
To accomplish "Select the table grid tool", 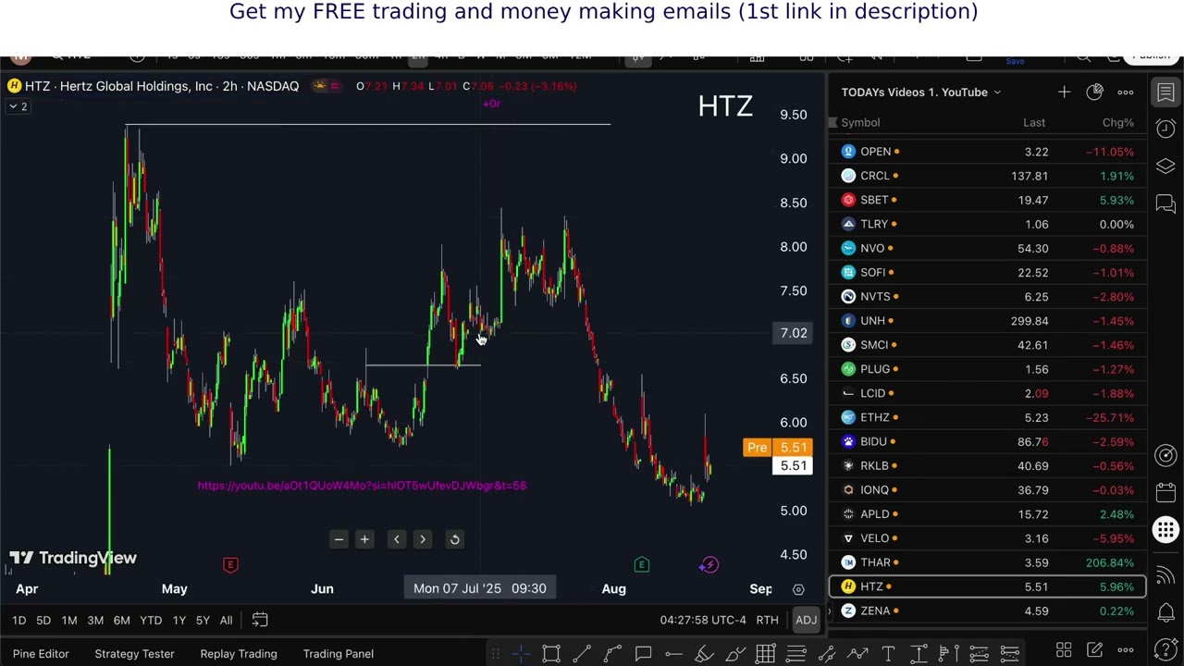I will pyautogui.click(x=765, y=654).
